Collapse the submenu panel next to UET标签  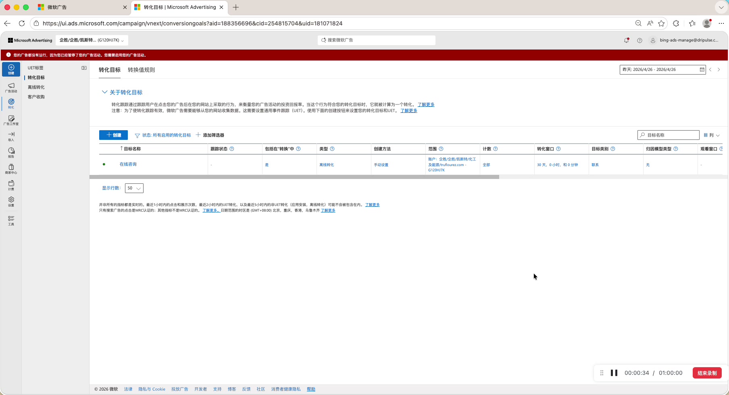click(x=84, y=68)
